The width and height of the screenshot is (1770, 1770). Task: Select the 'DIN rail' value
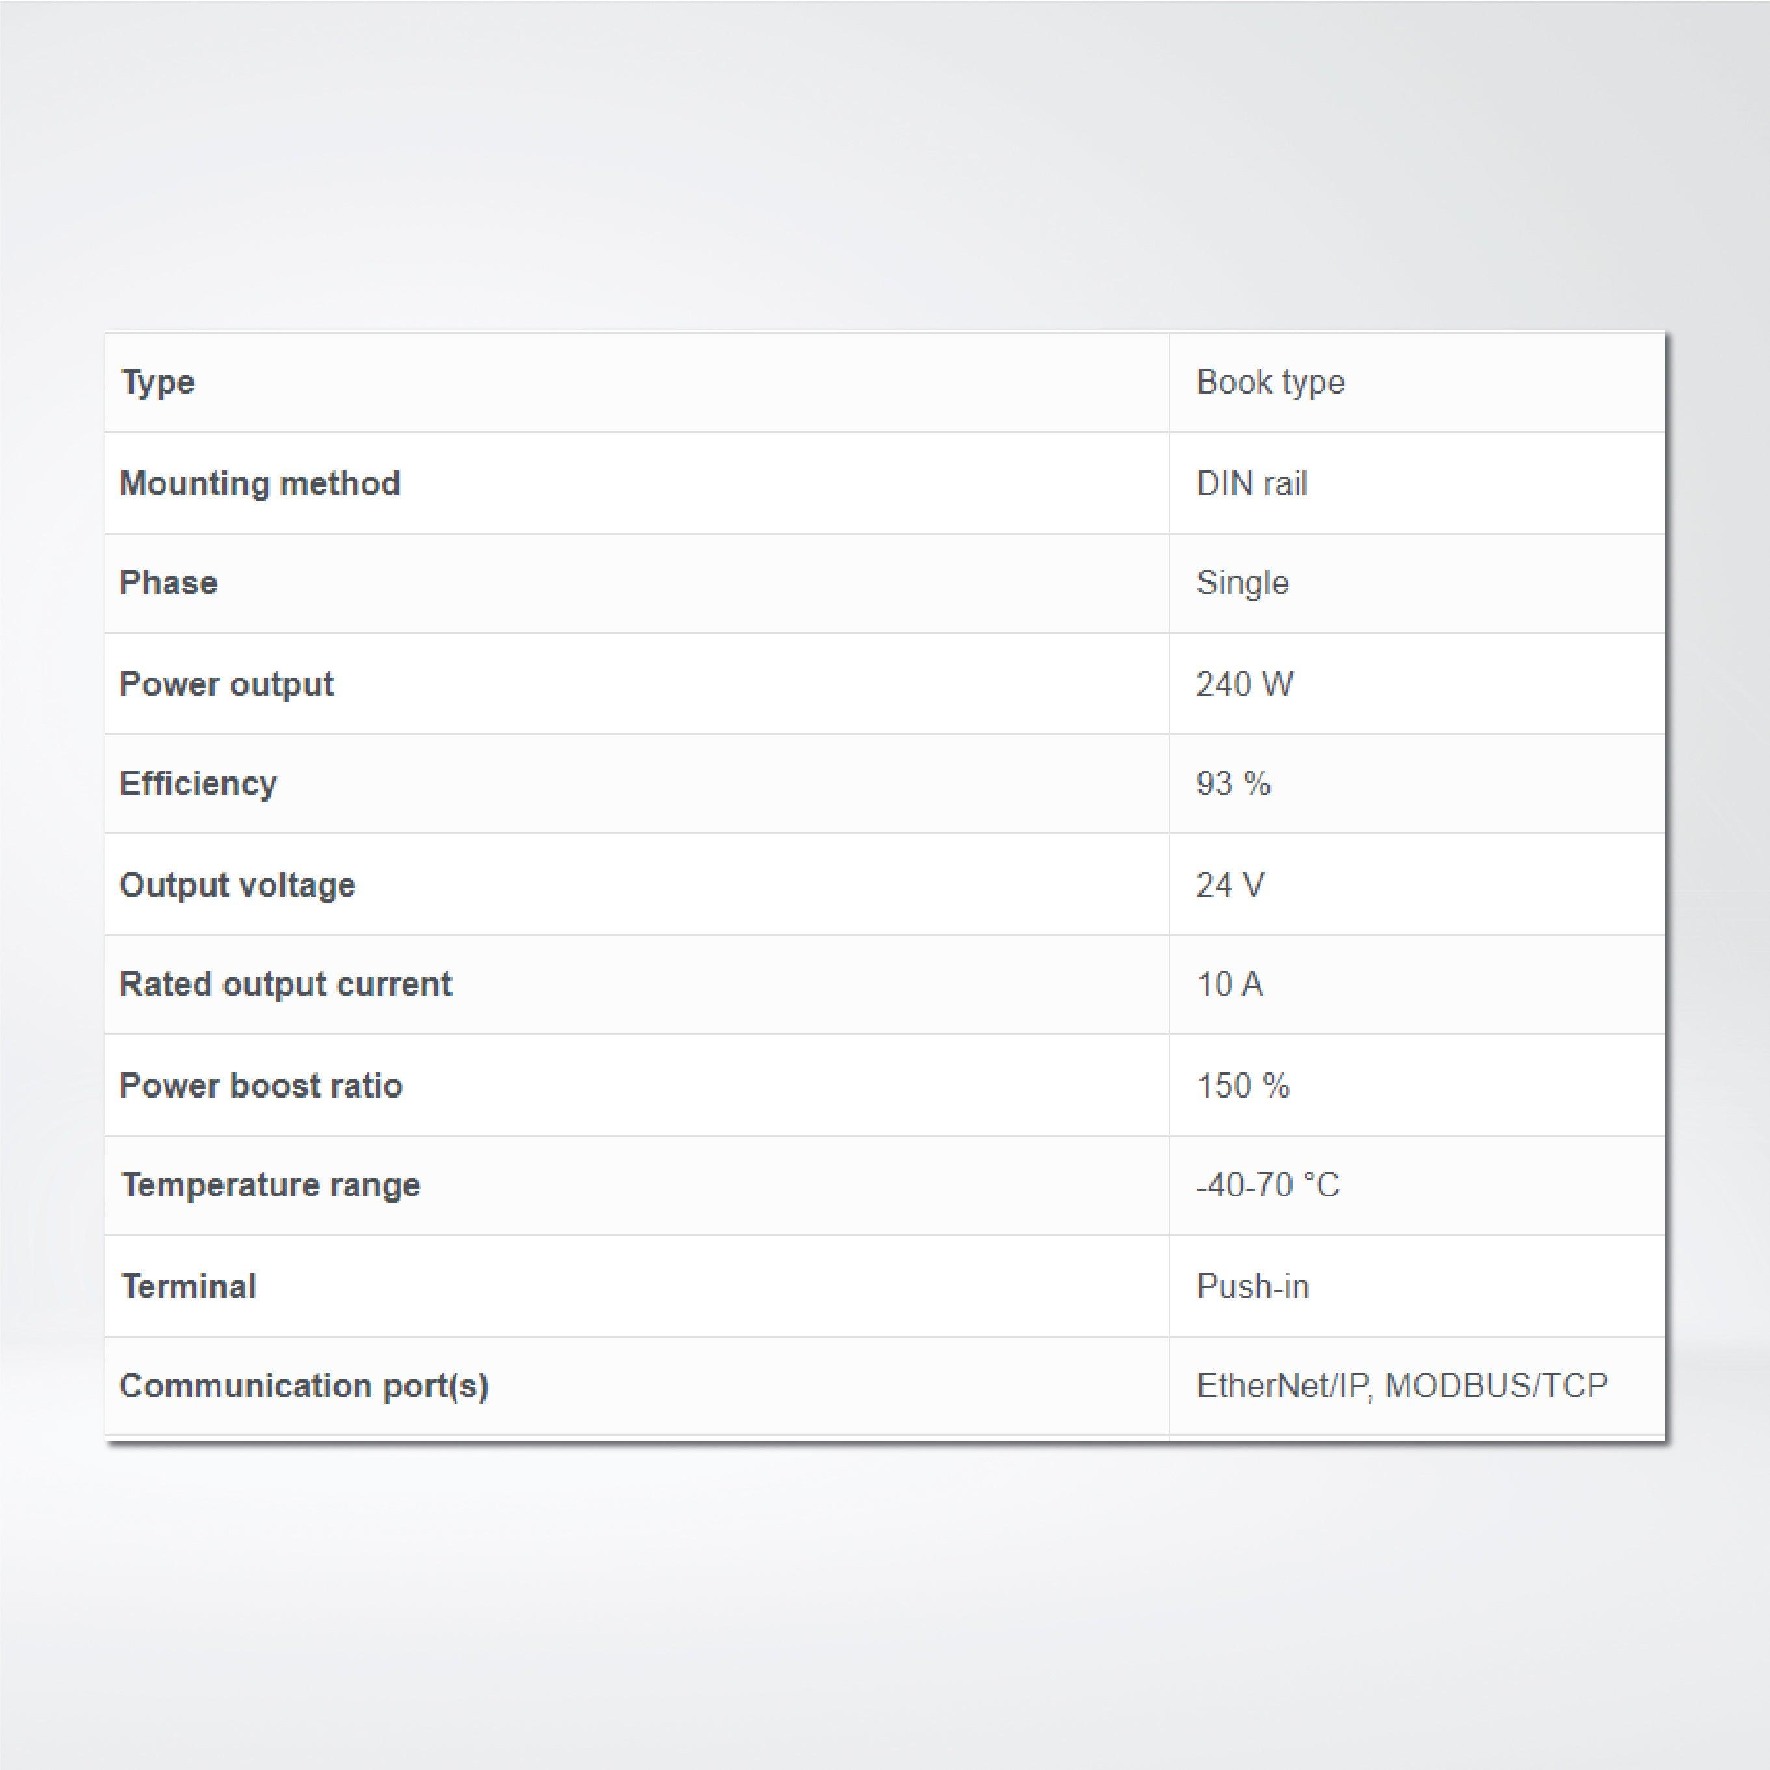point(1252,482)
